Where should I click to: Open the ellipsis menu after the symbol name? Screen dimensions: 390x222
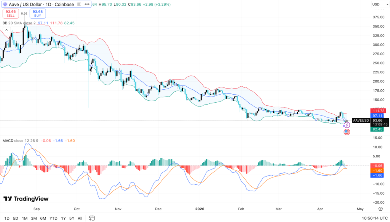click(86, 4)
